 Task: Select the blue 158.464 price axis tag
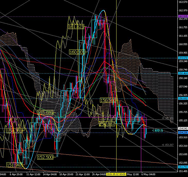click(183, 73)
